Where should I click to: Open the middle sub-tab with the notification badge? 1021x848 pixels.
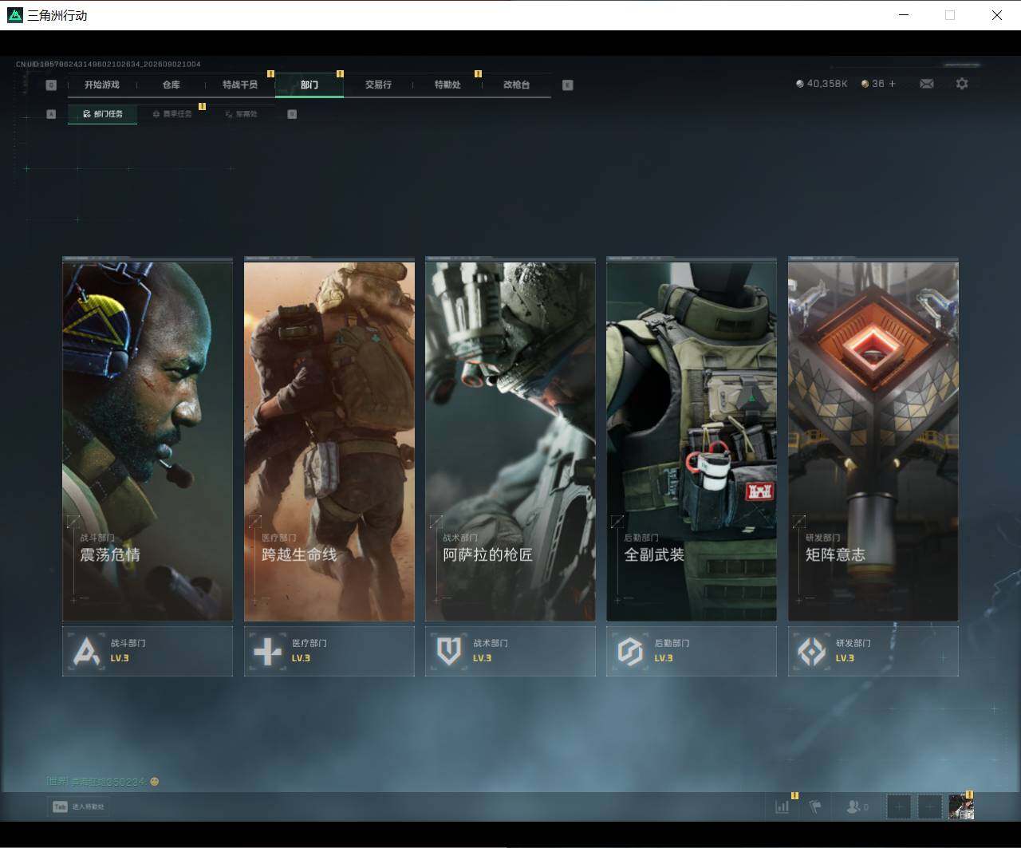click(x=172, y=114)
